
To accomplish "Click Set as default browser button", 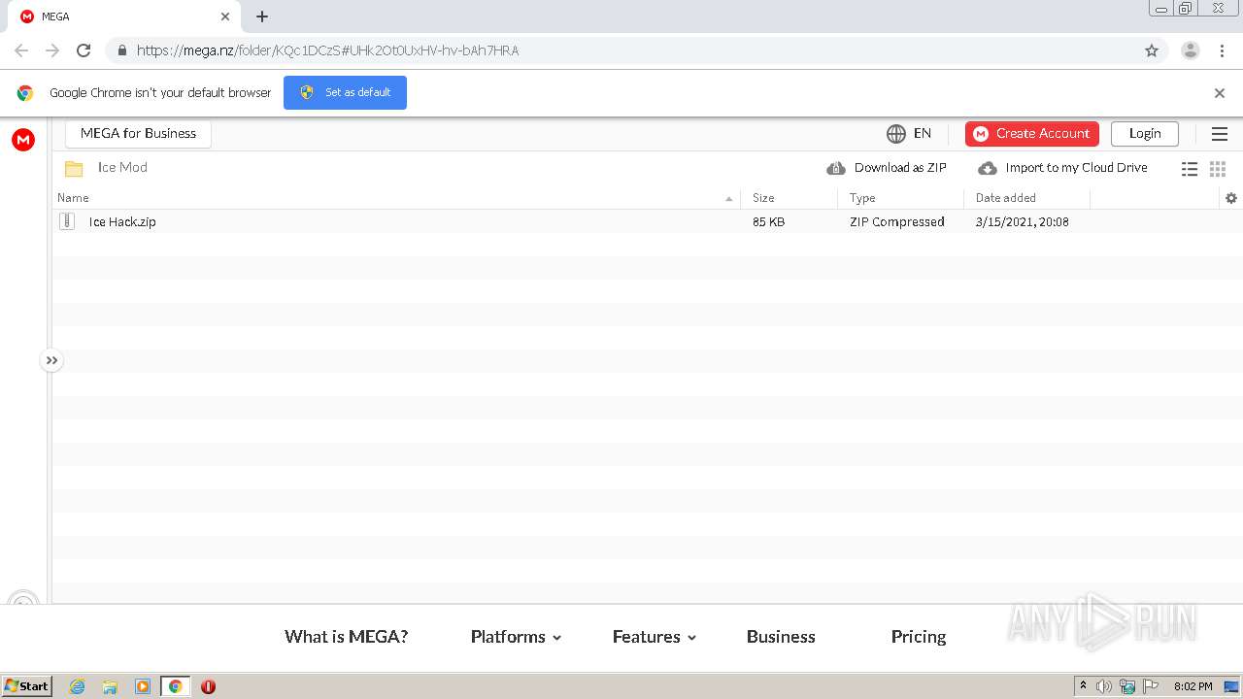I will click(x=345, y=92).
